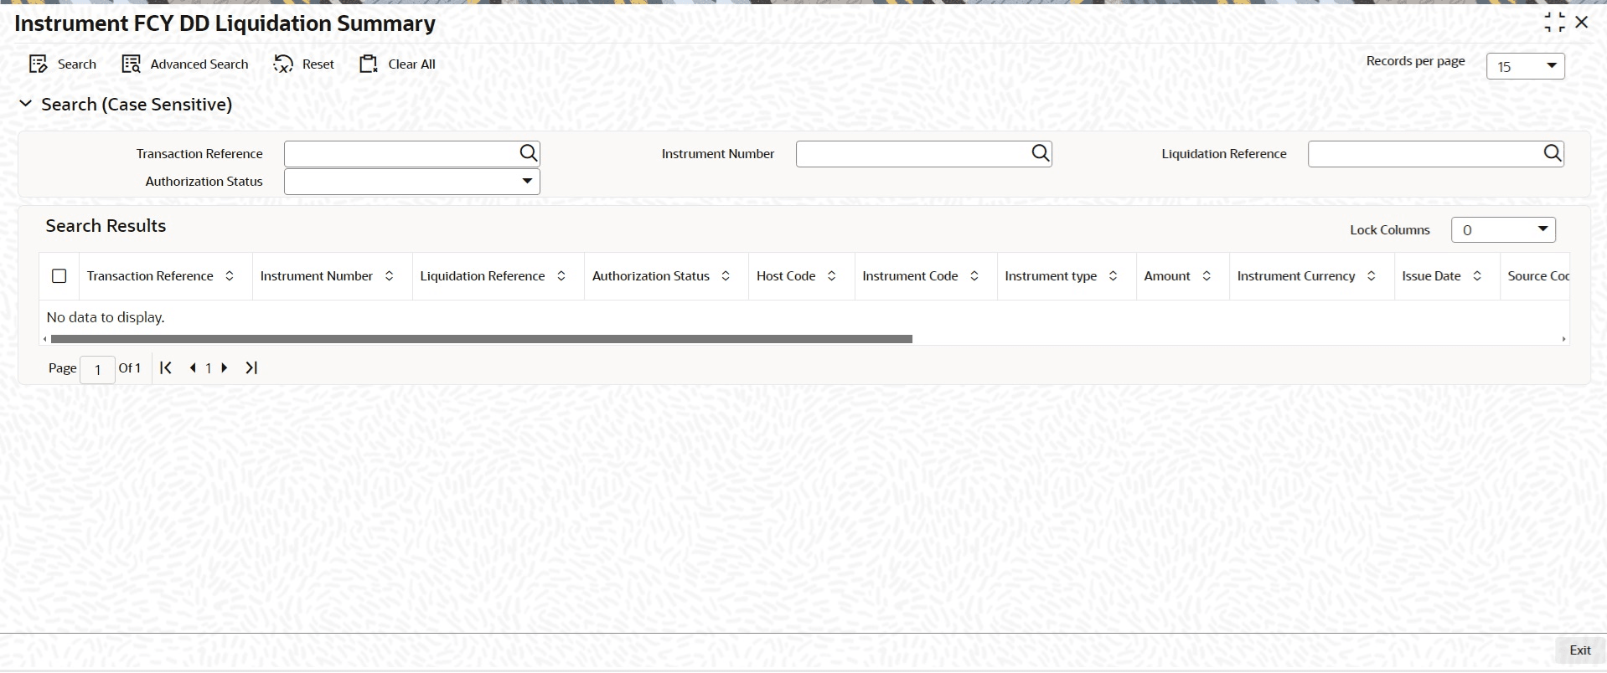Click the 'No data to display.' message
The height and width of the screenshot is (673, 1607).
click(106, 317)
